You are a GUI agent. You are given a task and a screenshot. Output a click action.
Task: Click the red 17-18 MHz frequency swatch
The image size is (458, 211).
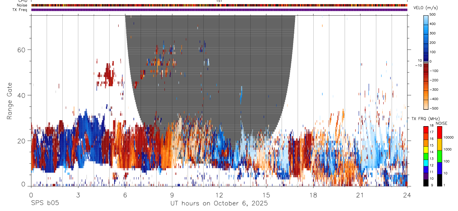click(x=426, y=130)
